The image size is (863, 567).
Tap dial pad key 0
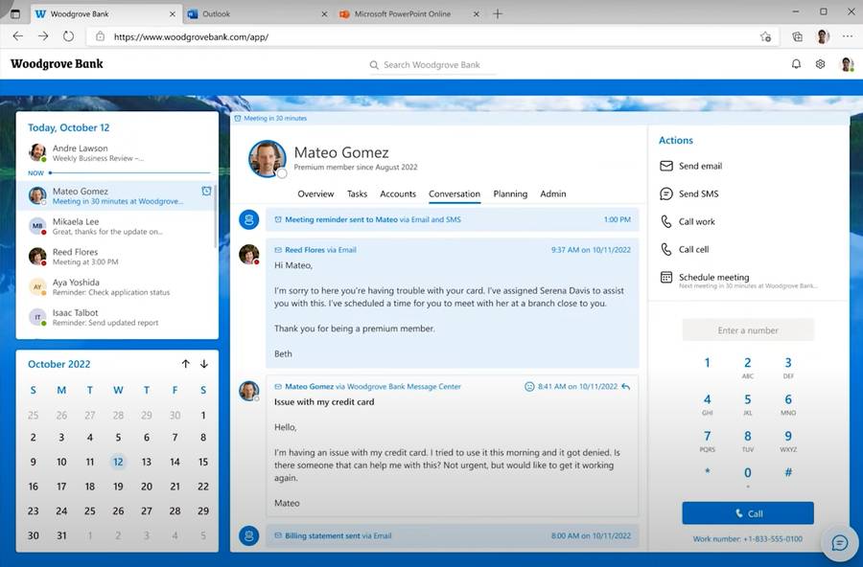point(747,476)
